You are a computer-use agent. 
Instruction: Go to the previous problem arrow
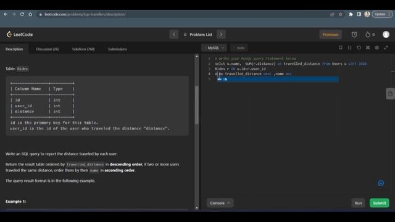click(174, 35)
